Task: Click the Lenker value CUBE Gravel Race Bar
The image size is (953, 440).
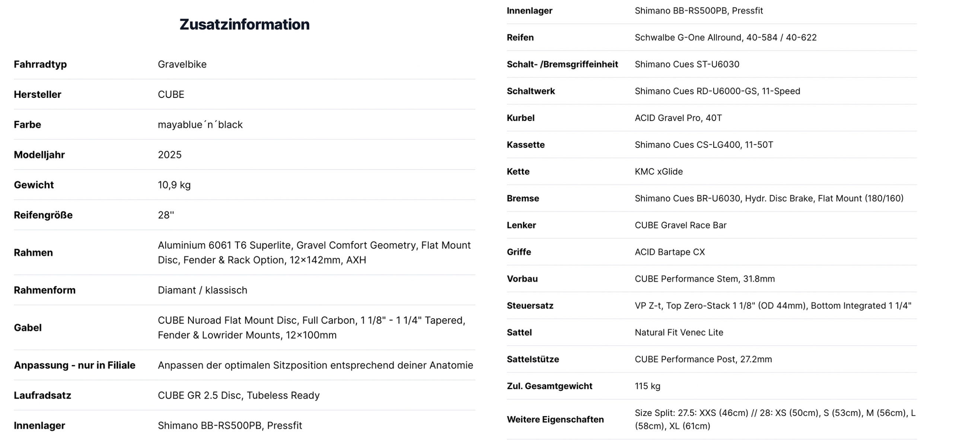Action: 680,225
